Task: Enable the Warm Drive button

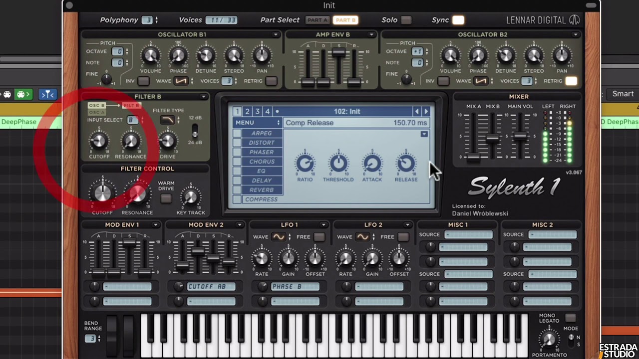Action: click(166, 198)
